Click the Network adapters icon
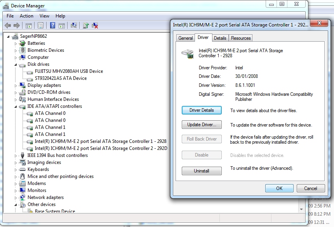This screenshot has height=227, width=334. pyautogui.click(x=23, y=197)
